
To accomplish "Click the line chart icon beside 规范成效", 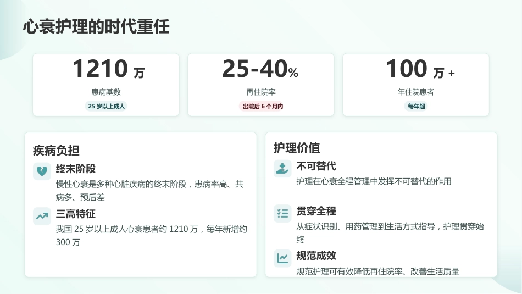I will [x=282, y=258].
